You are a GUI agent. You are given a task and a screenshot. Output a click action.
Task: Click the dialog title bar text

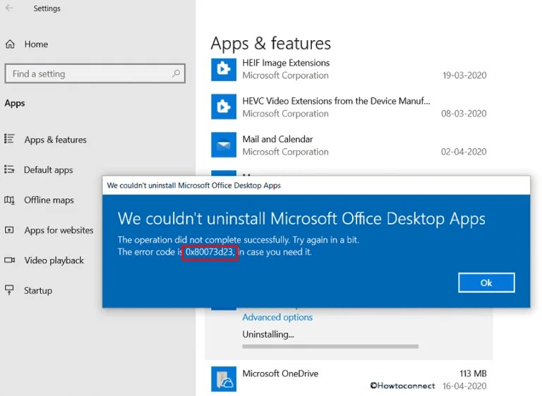193,186
